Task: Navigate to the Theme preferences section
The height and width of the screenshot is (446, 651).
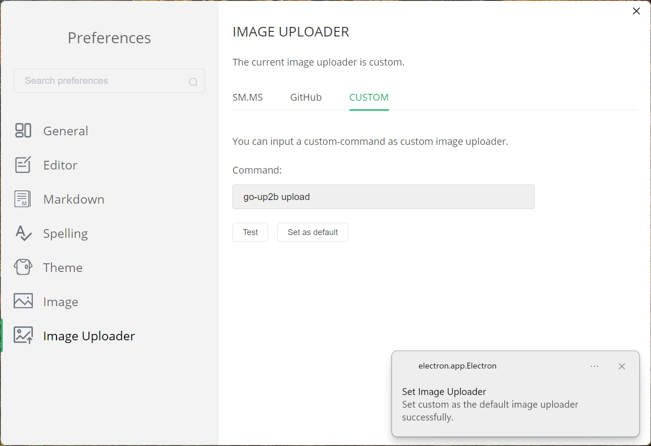Action: coord(63,267)
